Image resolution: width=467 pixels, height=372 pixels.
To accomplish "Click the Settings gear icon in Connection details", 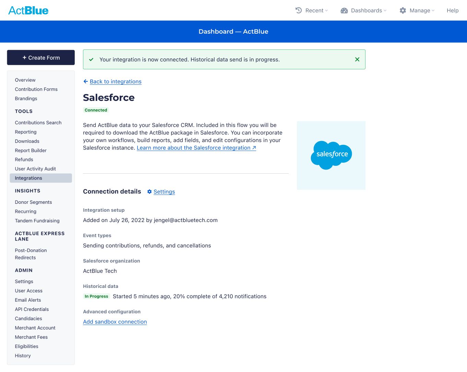I will pyautogui.click(x=149, y=191).
